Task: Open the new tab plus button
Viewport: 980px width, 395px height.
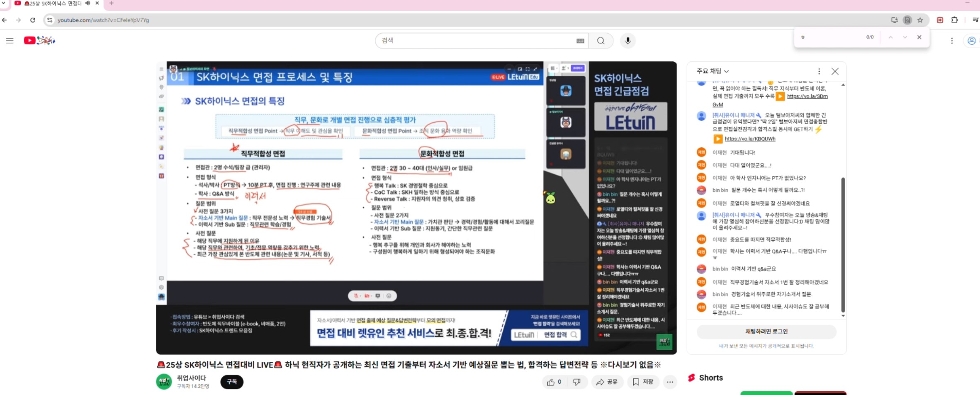Action: [111, 3]
